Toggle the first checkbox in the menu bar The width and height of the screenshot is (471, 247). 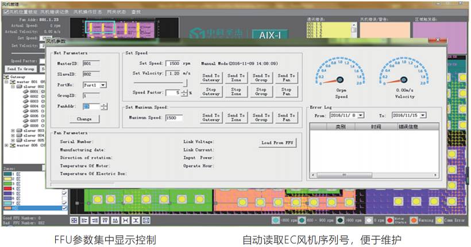[x=6, y=11]
